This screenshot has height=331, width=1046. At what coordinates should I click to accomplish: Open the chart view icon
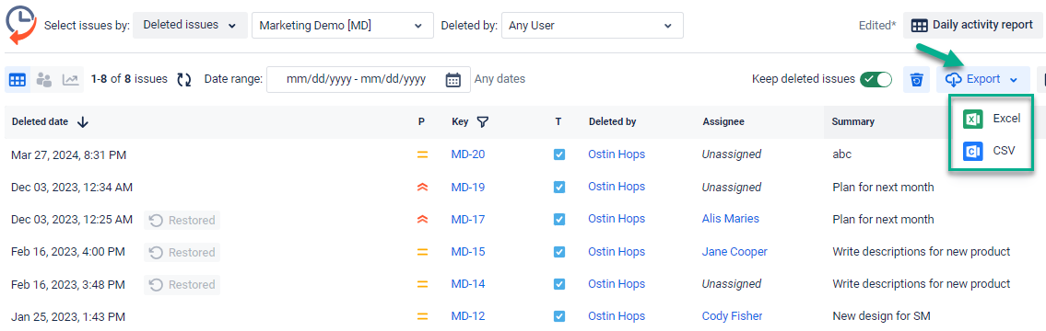pos(70,79)
